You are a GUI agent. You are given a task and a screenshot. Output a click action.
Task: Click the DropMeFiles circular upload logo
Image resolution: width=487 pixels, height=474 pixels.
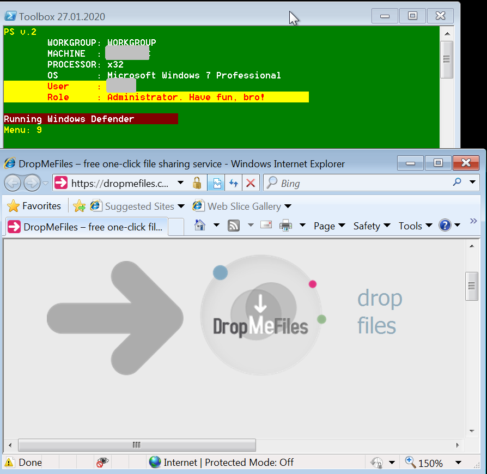[x=261, y=315]
